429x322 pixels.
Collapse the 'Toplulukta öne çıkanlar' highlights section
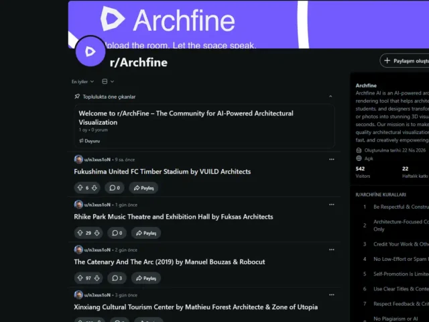coord(330,97)
